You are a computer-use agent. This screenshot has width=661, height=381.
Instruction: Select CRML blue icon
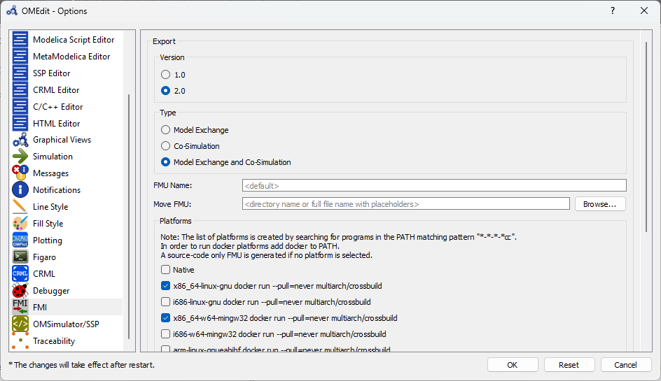coord(20,273)
